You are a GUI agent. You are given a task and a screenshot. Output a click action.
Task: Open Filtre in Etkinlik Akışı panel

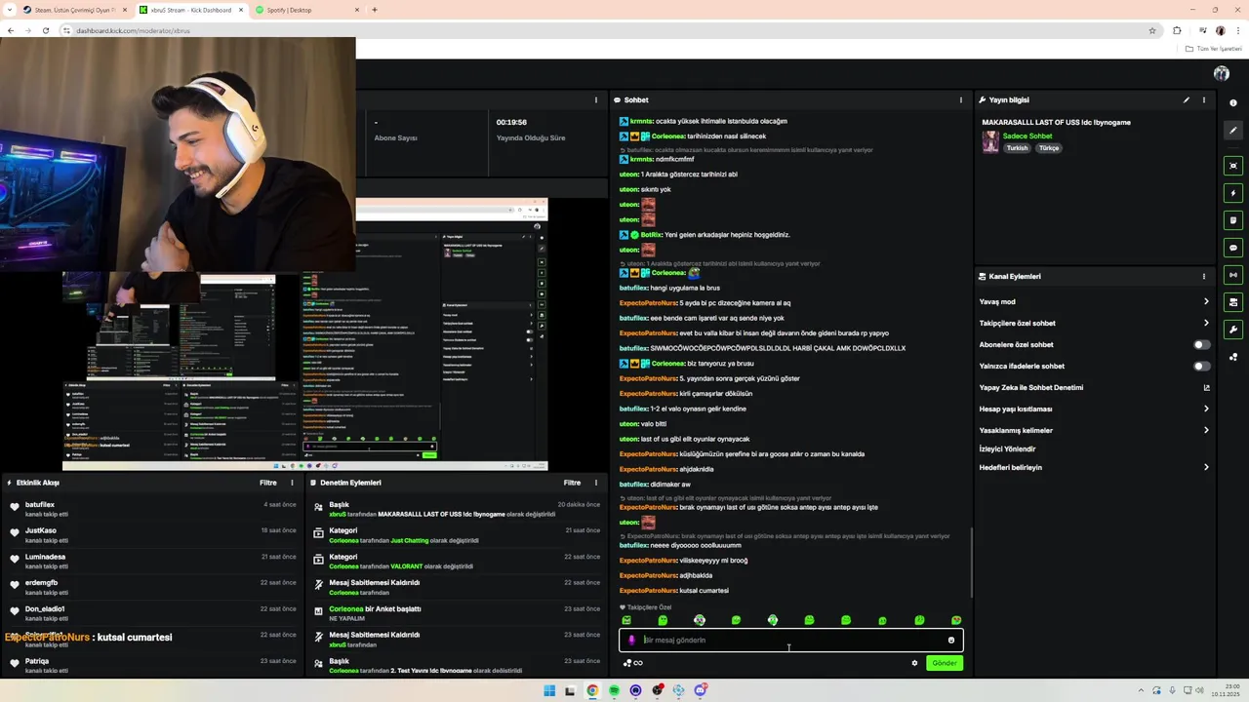tap(267, 483)
